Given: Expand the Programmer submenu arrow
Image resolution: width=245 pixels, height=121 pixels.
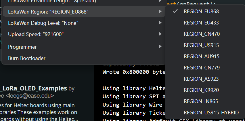Looking at the screenshot, I should point(160,46).
